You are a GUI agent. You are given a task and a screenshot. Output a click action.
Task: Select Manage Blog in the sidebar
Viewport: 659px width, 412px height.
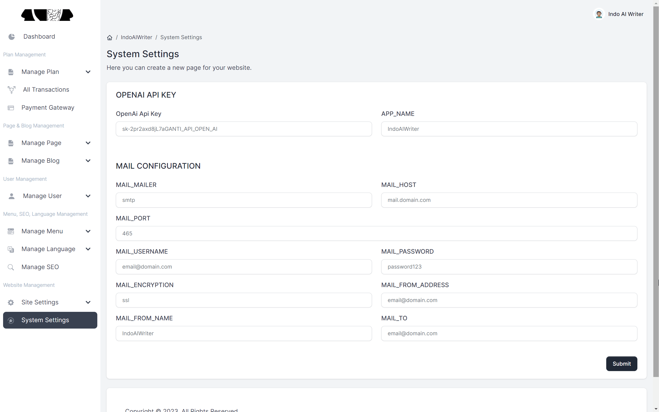(40, 161)
